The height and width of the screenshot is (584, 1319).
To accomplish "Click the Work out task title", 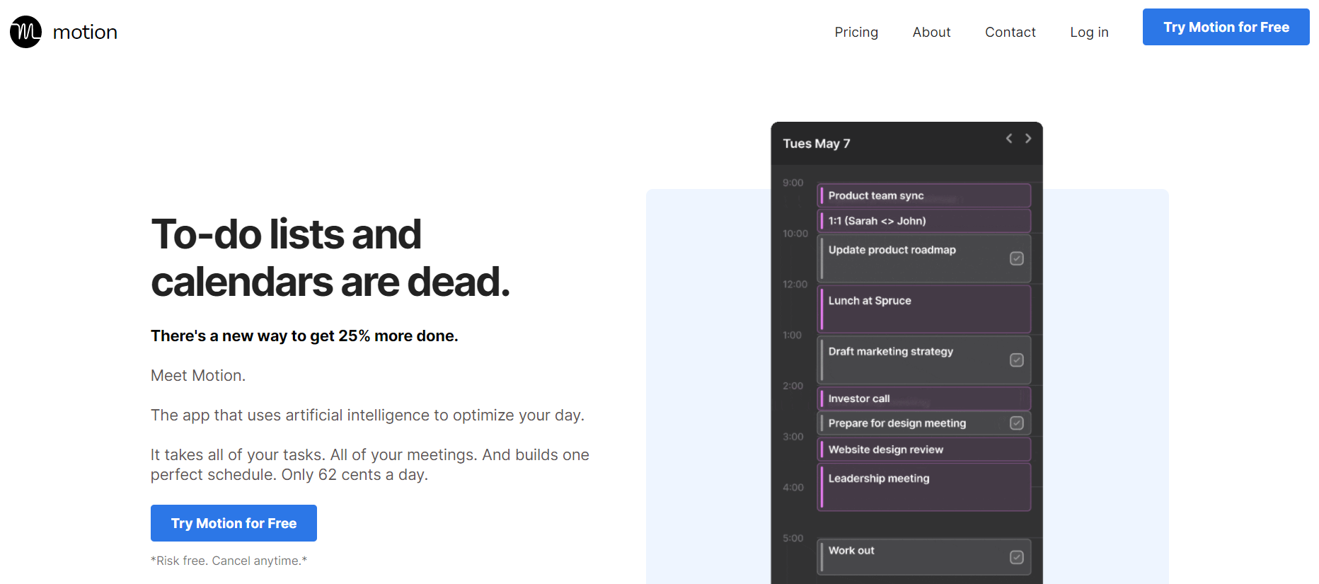I will (851, 551).
